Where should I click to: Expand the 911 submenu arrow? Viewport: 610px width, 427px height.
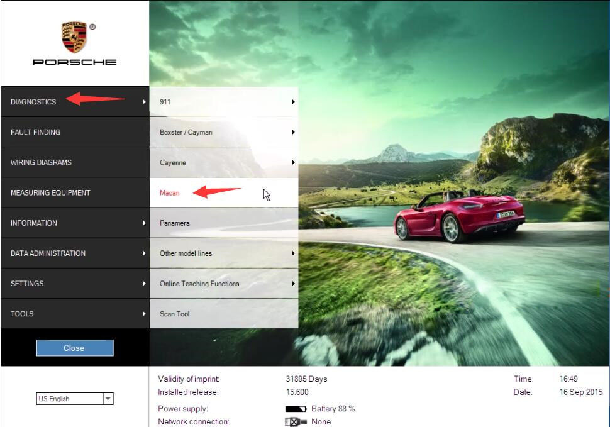(x=293, y=102)
